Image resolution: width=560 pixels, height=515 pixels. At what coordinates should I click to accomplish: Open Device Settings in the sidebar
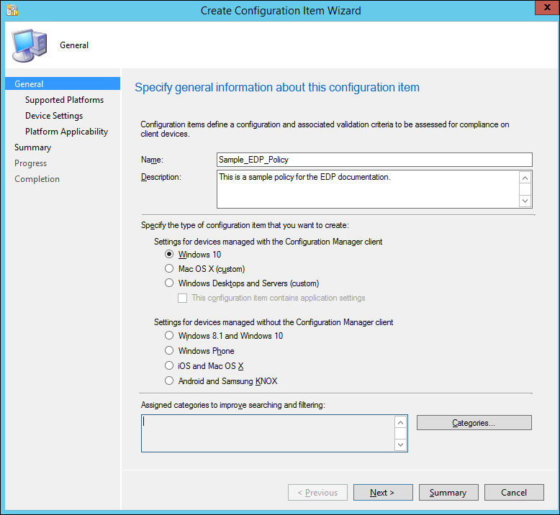(x=54, y=116)
